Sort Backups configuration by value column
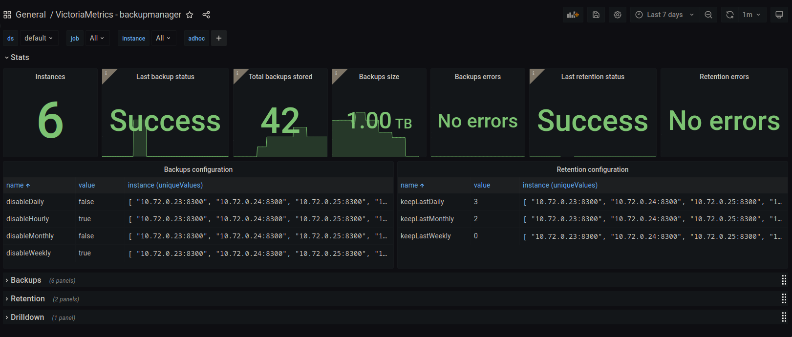The width and height of the screenshot is (792, 337). pos(87,185)
